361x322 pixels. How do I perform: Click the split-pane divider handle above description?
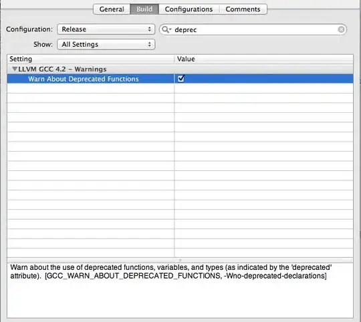180,261
